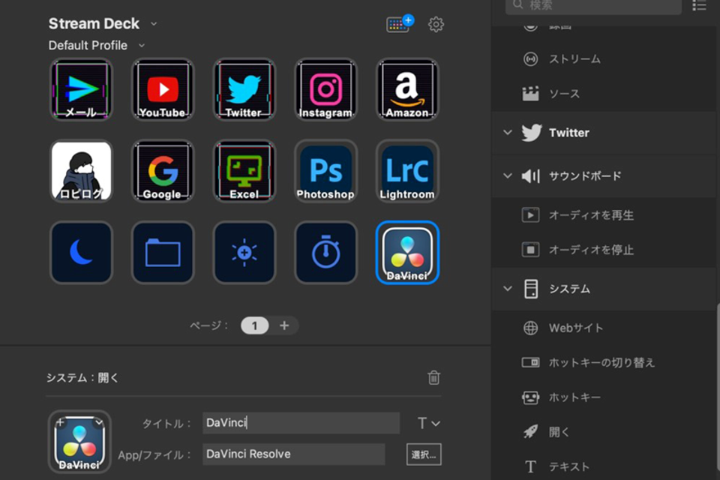This screenshot has width=720, height=480.
Task: Click the Twitter bird category icon
Action: click(531, 133)
